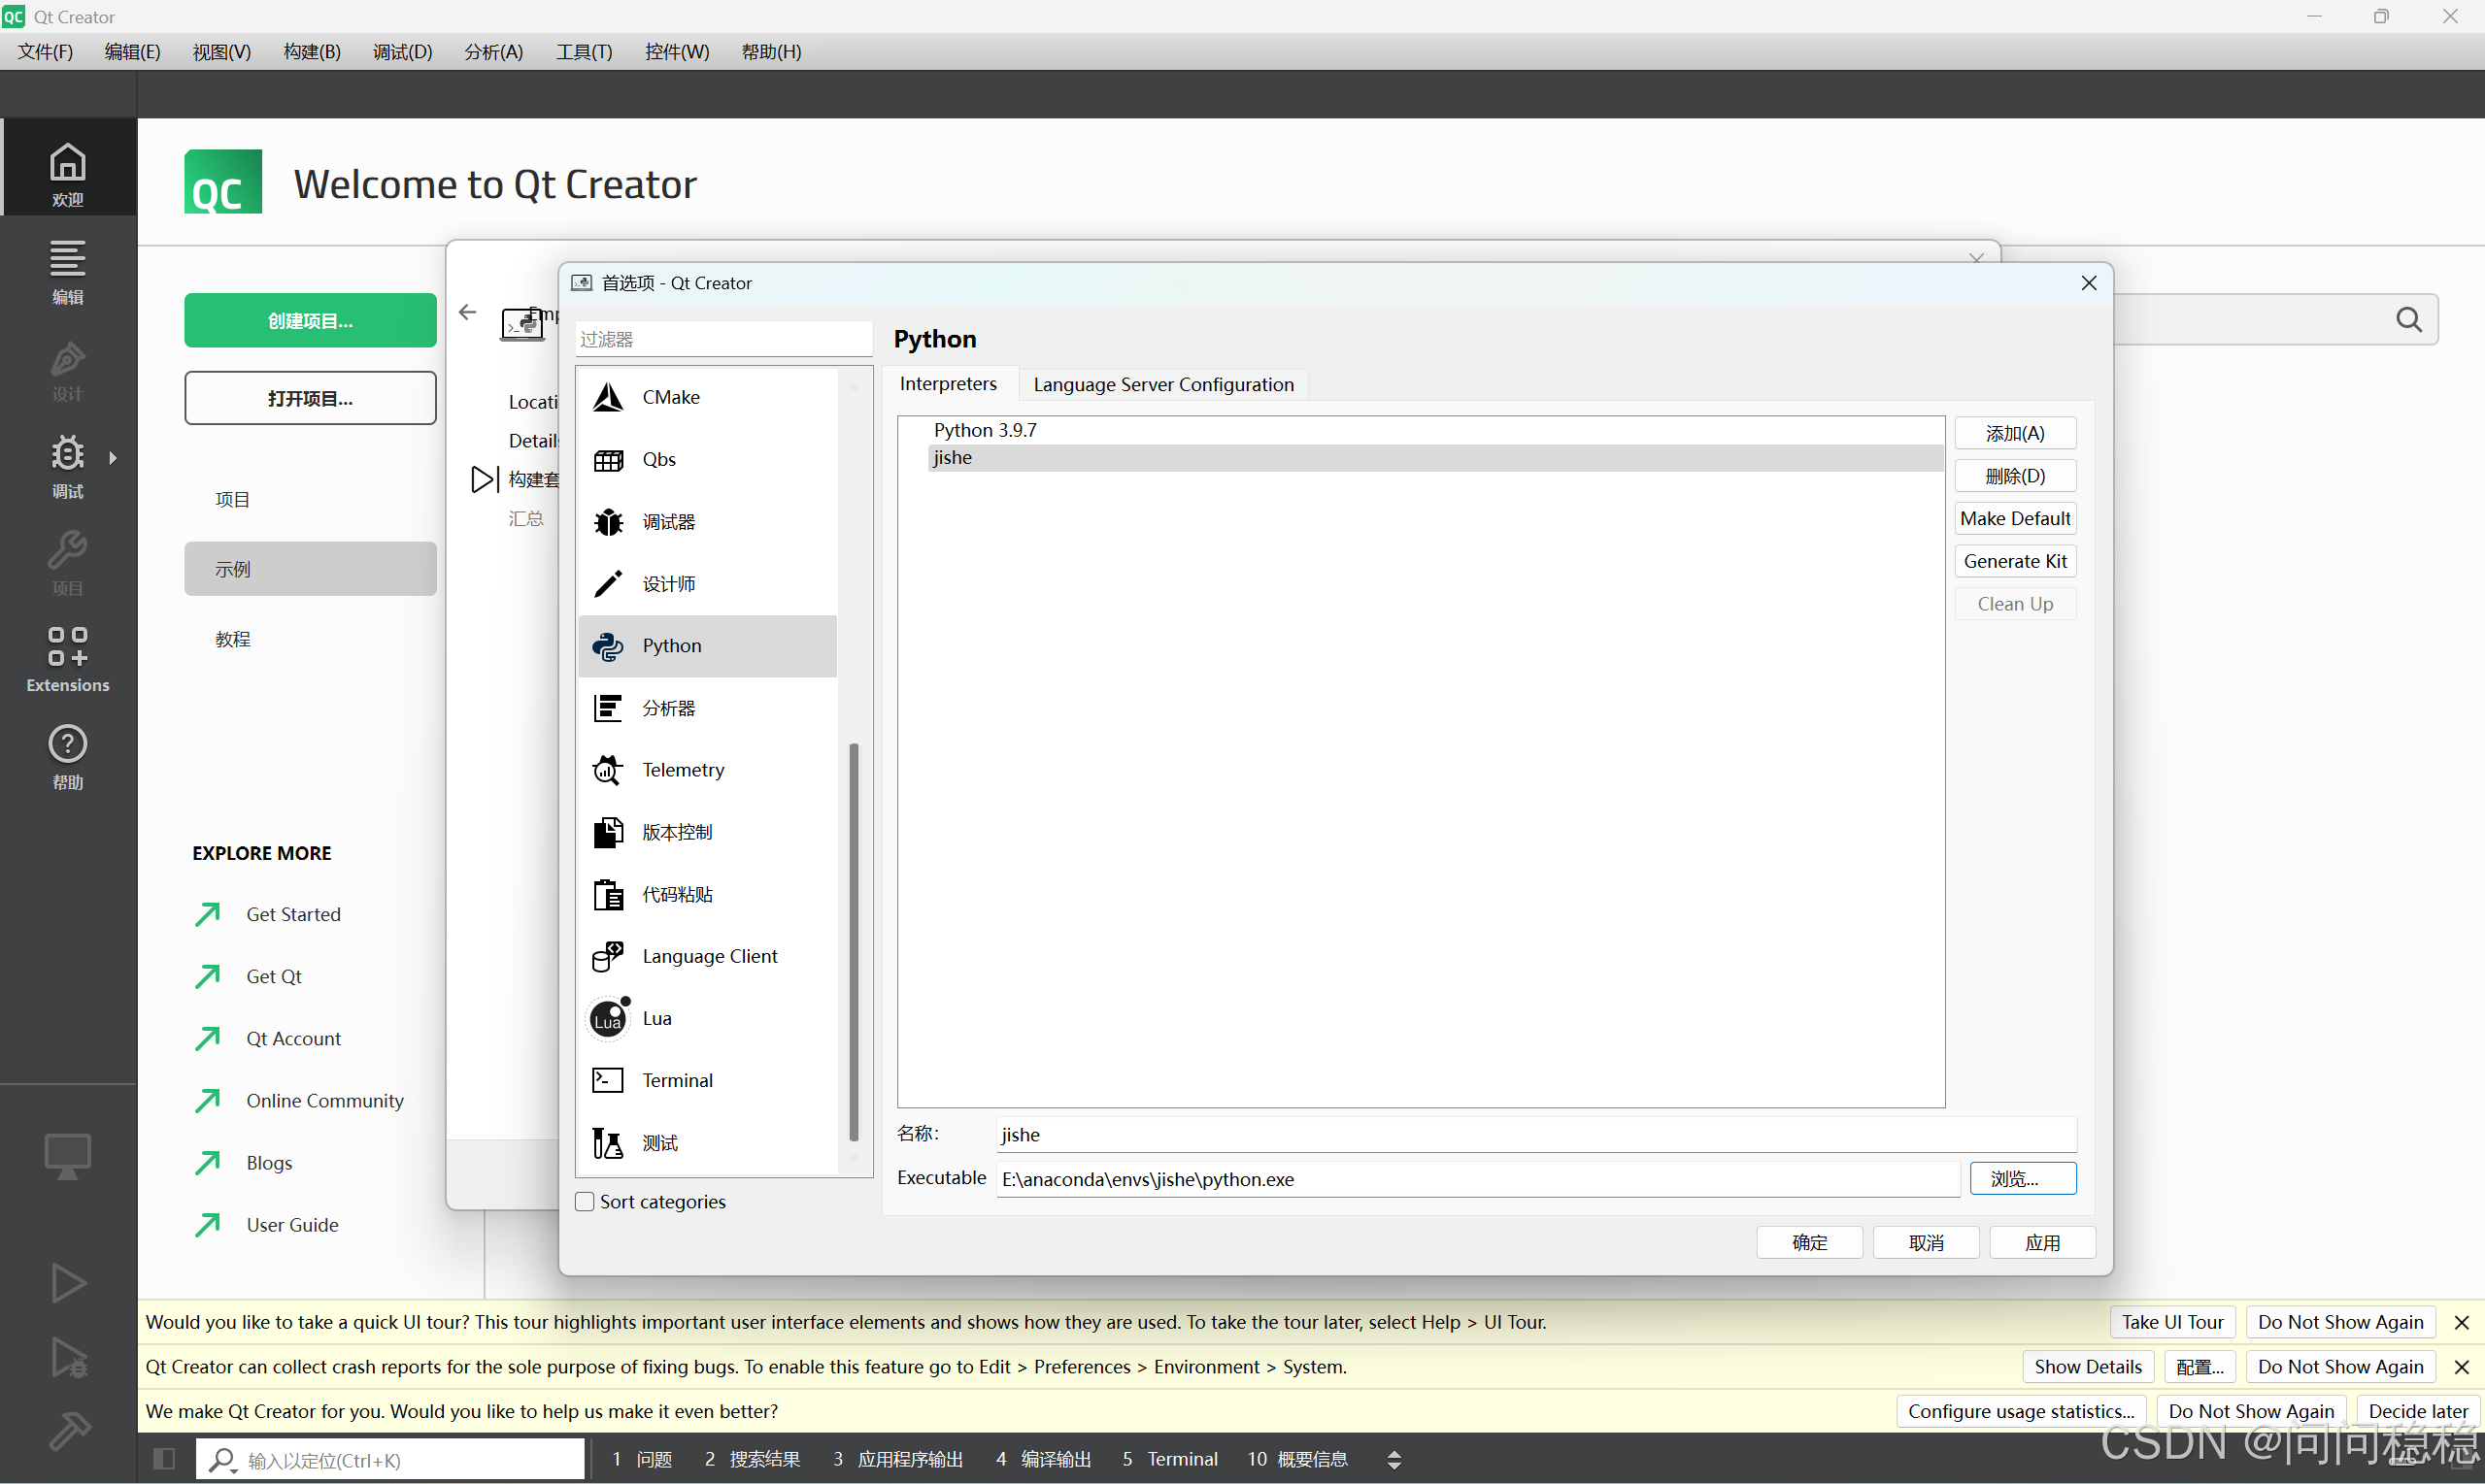This screenshot has height=1484, width=2485.
Task: Toggle the left sidebar visibility button
Action: (164, 1459)
